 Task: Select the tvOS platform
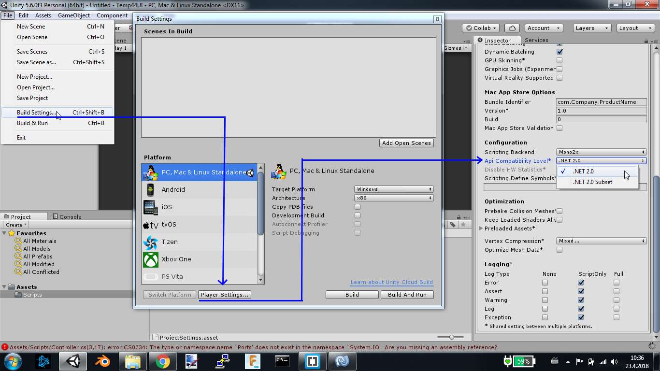pyautogui.click(x=200, y=224)
